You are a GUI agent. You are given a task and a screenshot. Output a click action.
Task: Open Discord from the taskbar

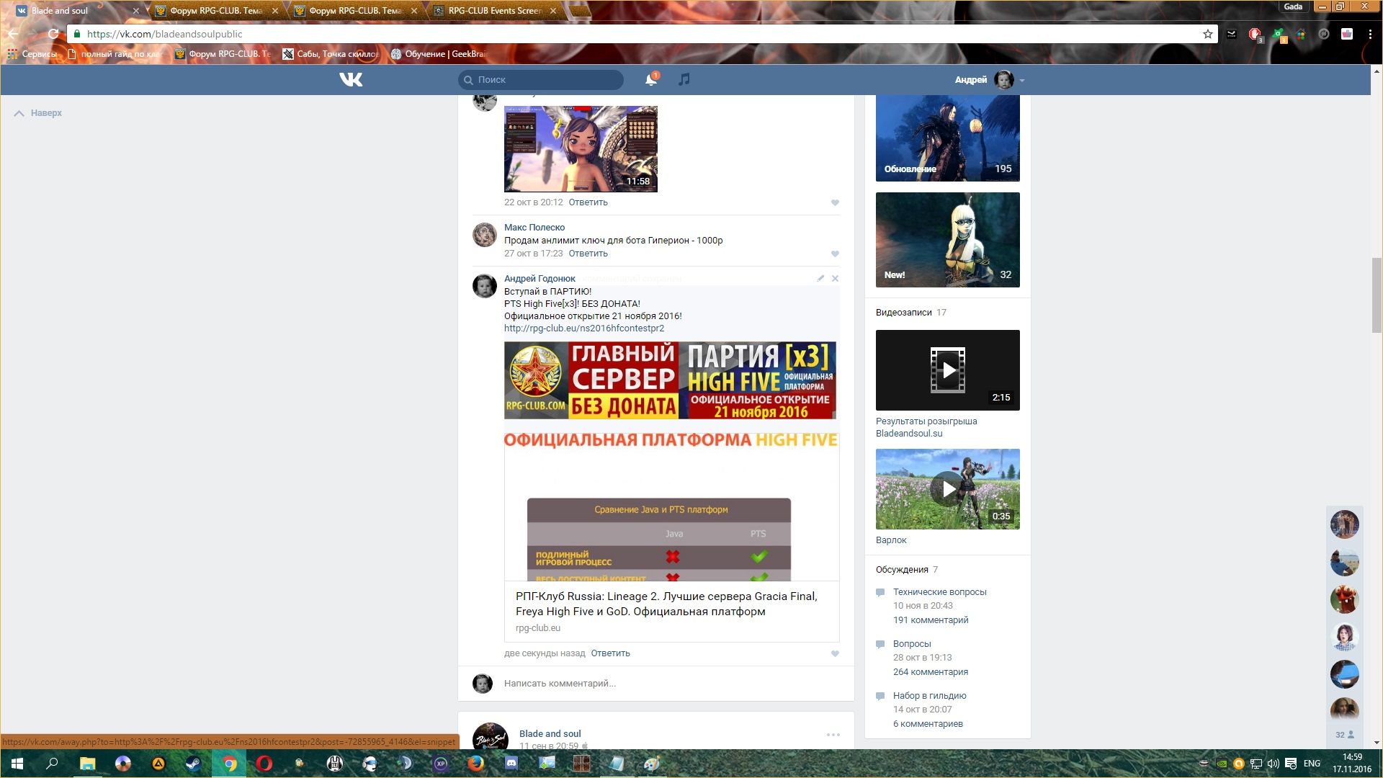pos(511,764)
